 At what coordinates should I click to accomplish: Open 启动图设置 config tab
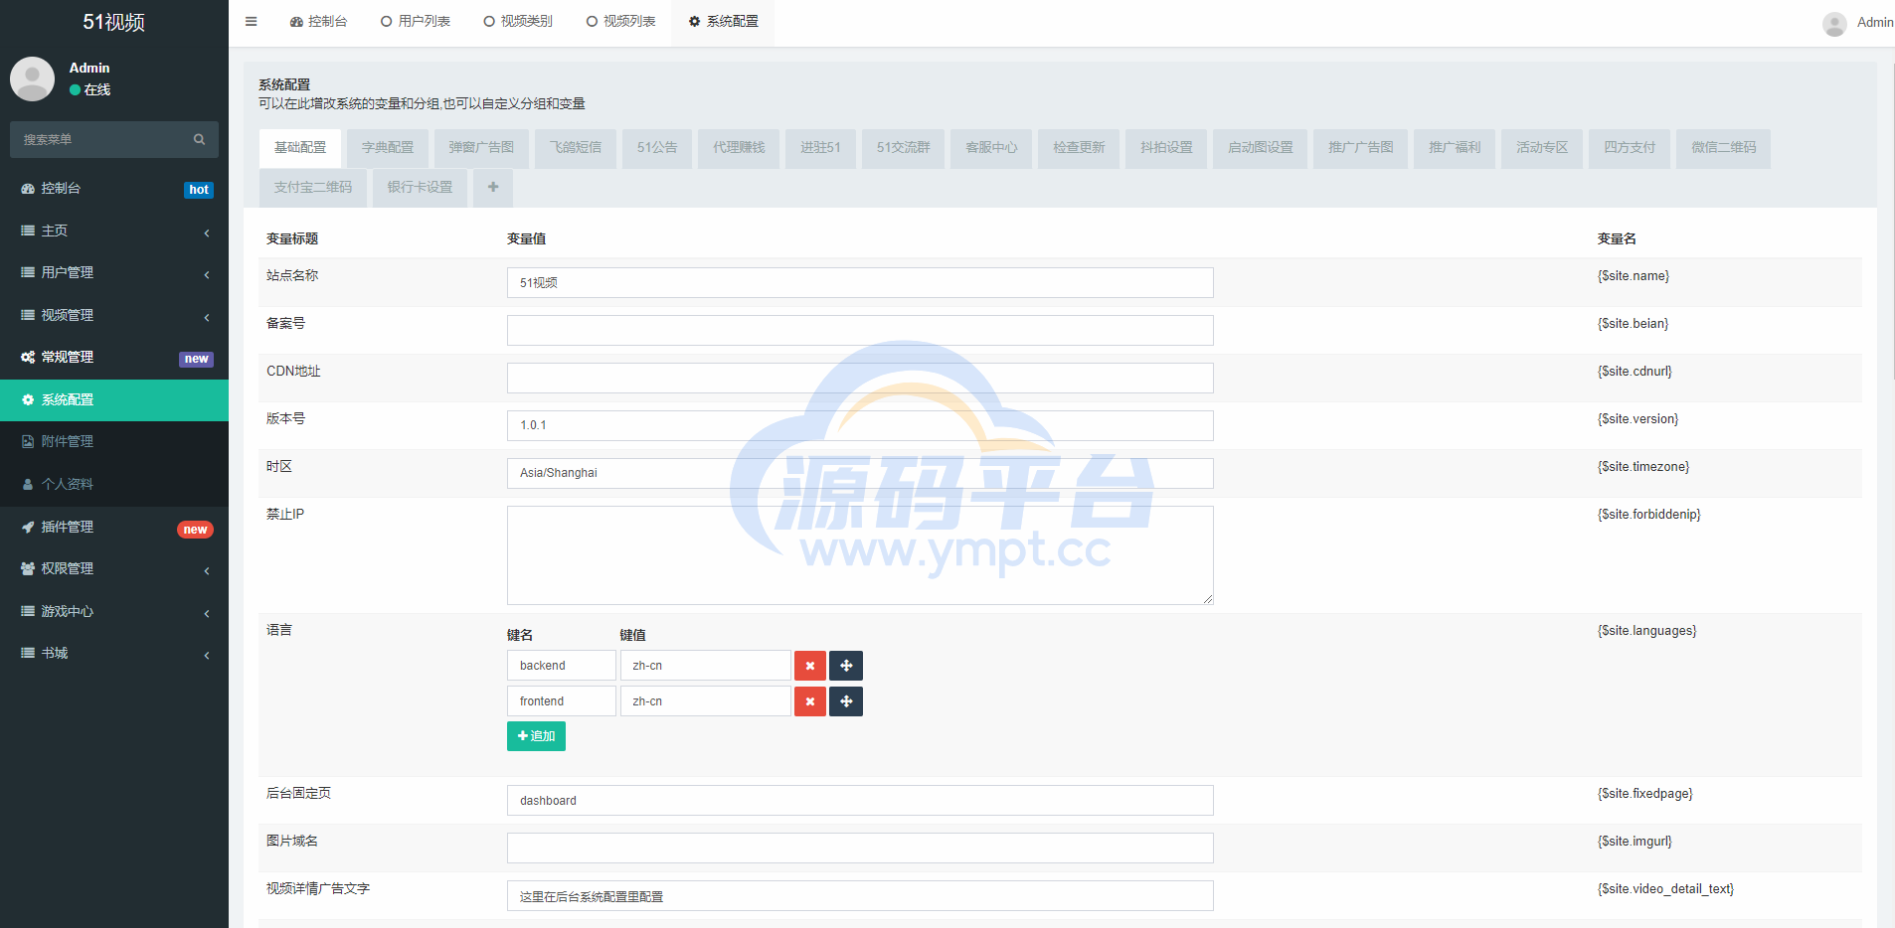tap(1261, 148)
